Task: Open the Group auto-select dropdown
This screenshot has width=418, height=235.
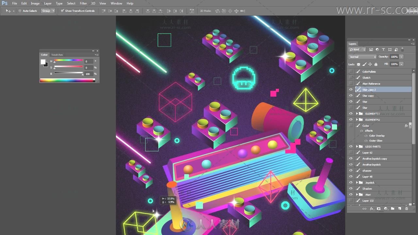Action: click(x=48, y=11)
